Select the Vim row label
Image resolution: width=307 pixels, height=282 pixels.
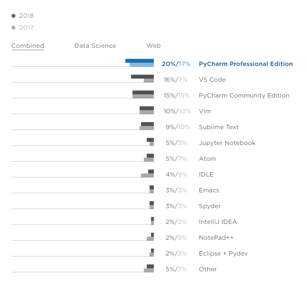(205, 111)
